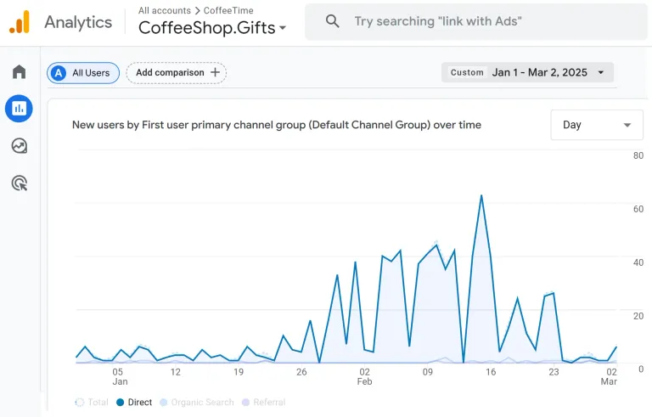Click the plus icon beside Add comparison
Viewport: 652px width, 417px height.
pyautogui.click(x=215, y=72)
